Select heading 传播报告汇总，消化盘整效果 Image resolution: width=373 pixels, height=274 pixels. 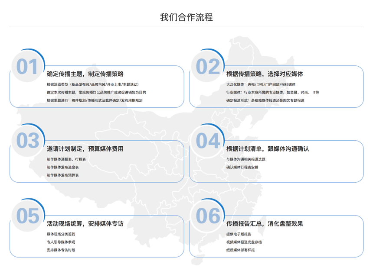point(265,224)
